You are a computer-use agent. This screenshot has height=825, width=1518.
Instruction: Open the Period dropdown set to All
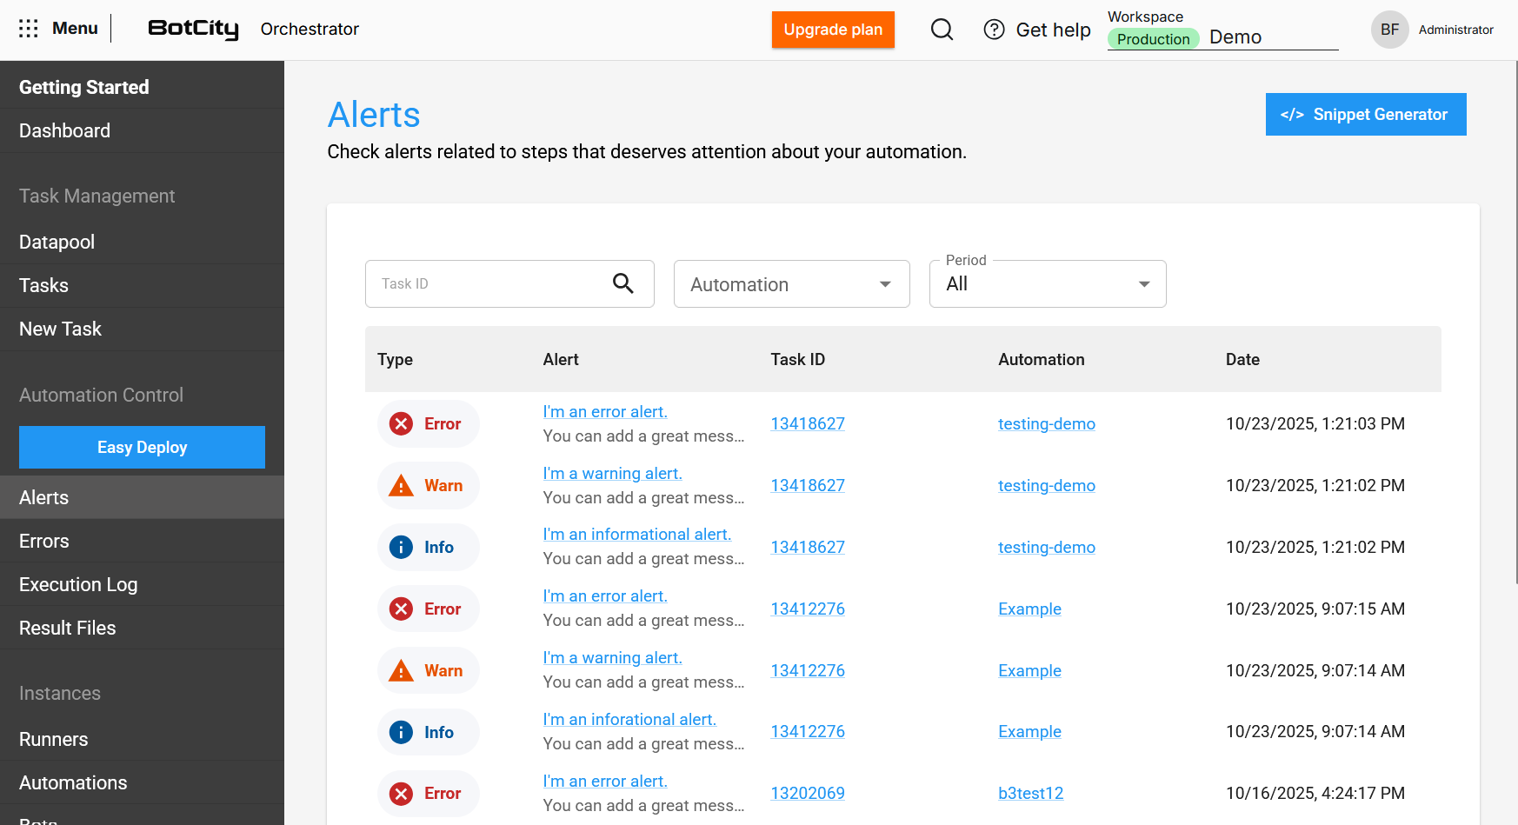click(x=1047, y=283)
